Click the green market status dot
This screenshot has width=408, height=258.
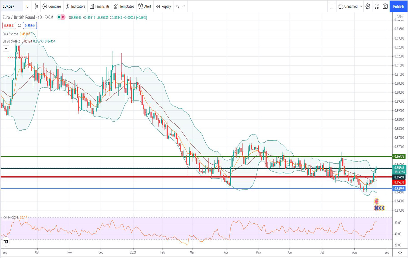[59, 17]
